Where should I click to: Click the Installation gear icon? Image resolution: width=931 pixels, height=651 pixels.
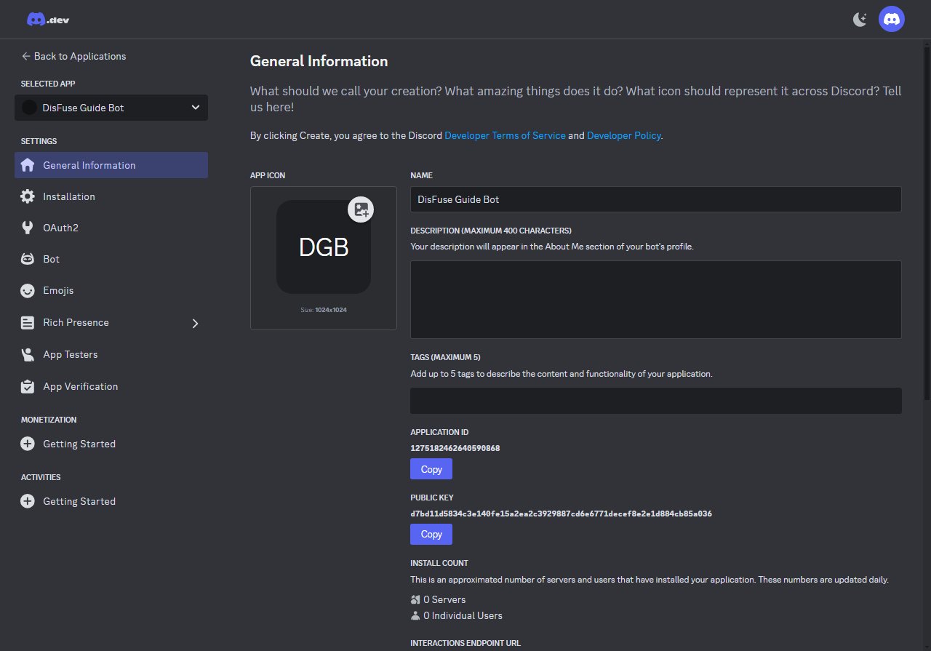point(28,196)
